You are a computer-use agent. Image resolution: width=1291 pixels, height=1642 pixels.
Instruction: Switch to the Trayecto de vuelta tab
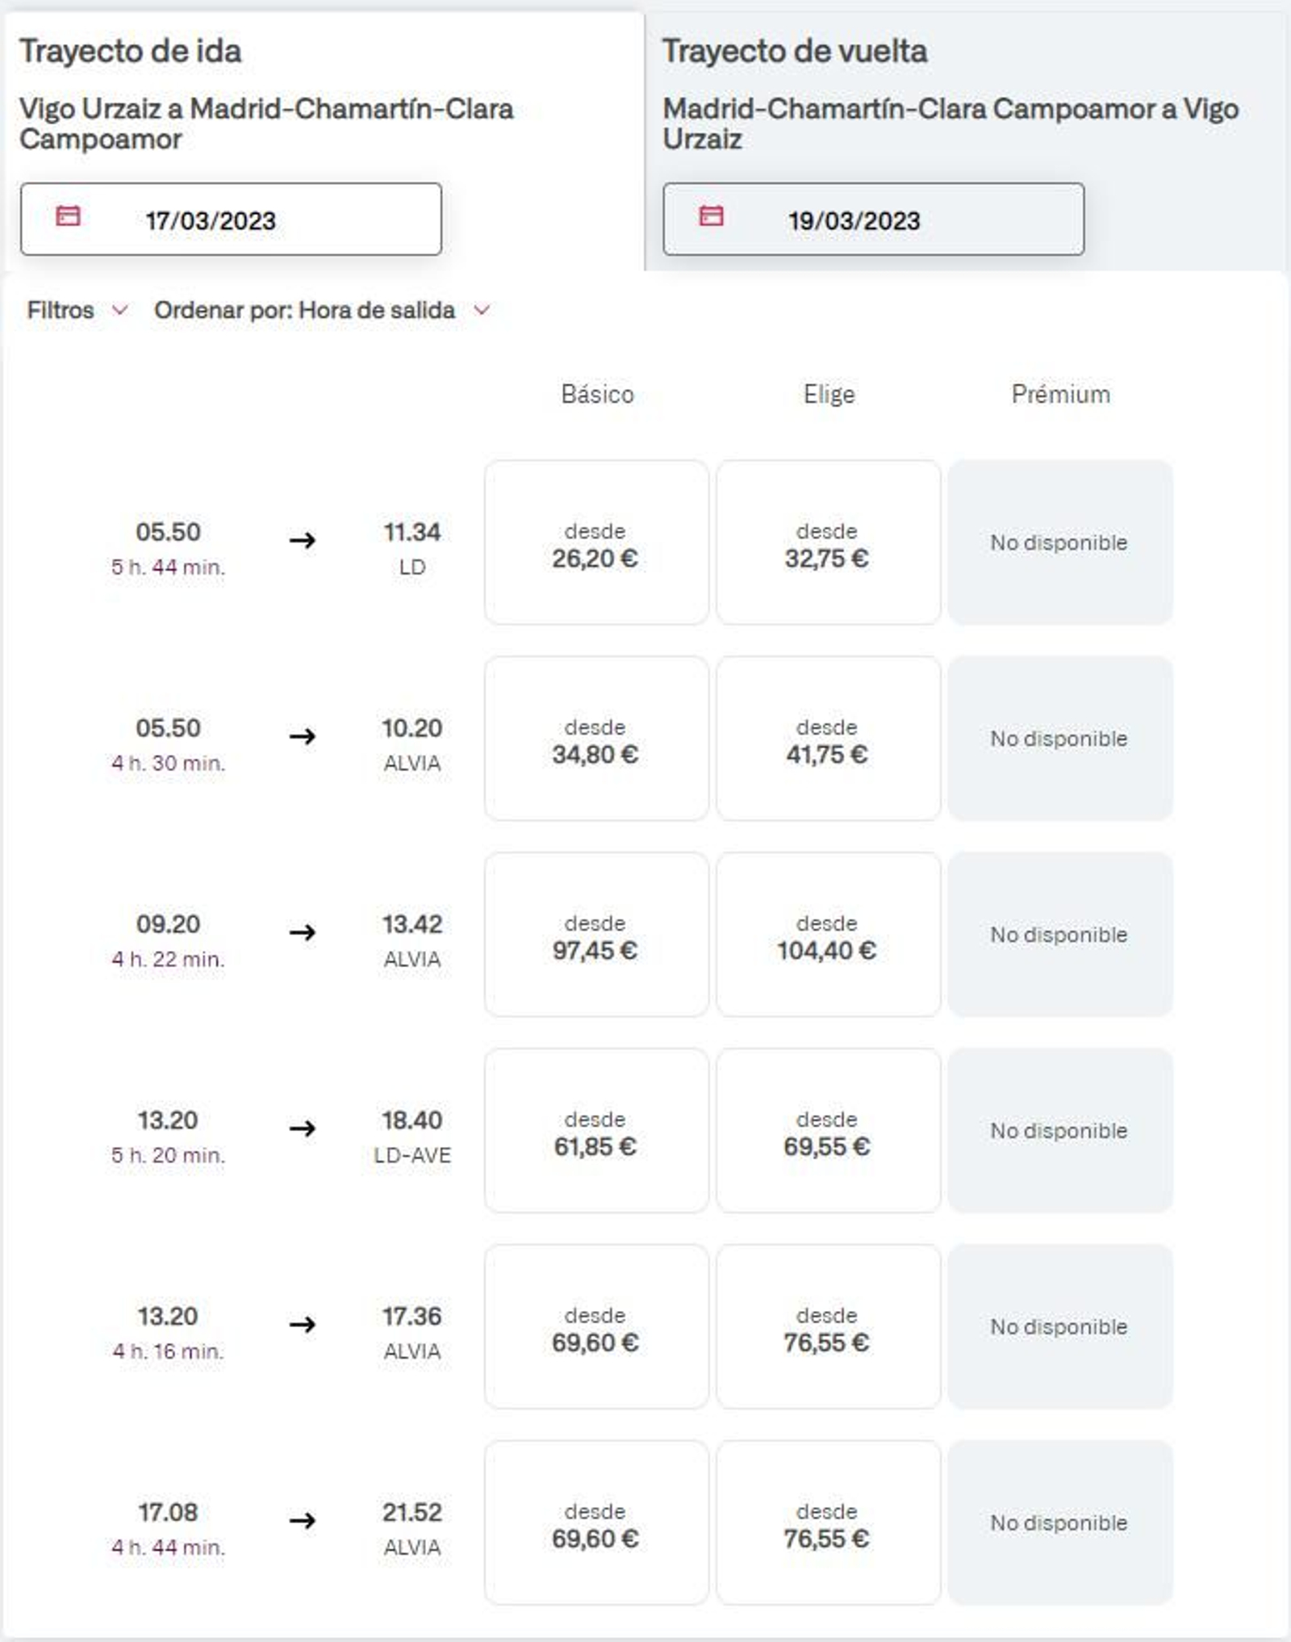coord(795,52)
